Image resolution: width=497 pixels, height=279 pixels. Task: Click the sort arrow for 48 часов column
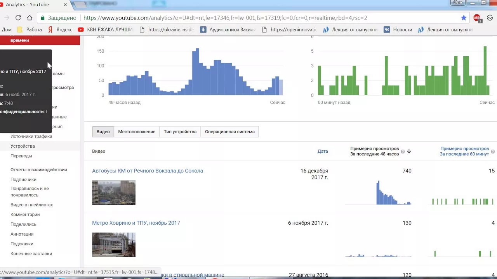tap(409, 152)
